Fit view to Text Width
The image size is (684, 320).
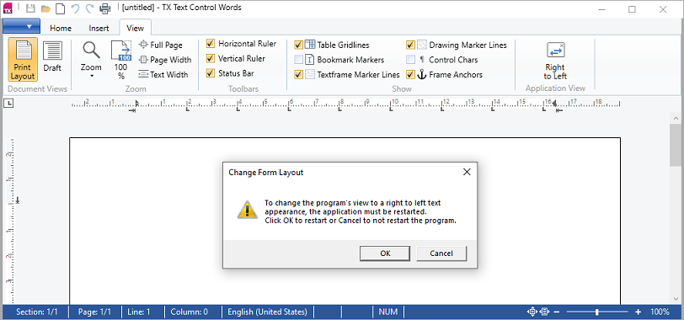163,75
